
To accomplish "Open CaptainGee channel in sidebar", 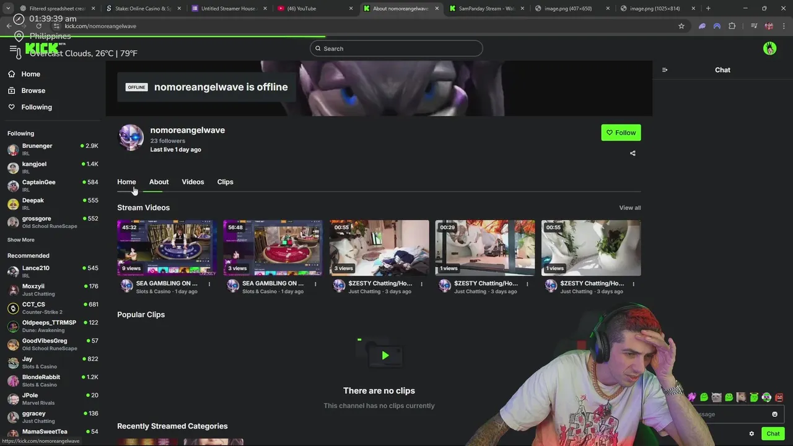I will (x=53, y=186).
